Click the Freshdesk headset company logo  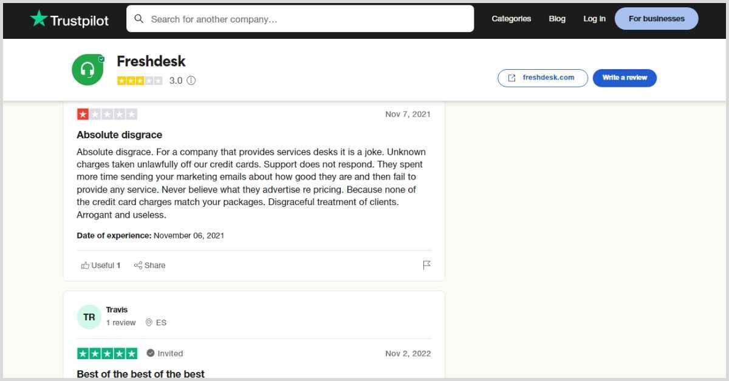click(87, 69)
